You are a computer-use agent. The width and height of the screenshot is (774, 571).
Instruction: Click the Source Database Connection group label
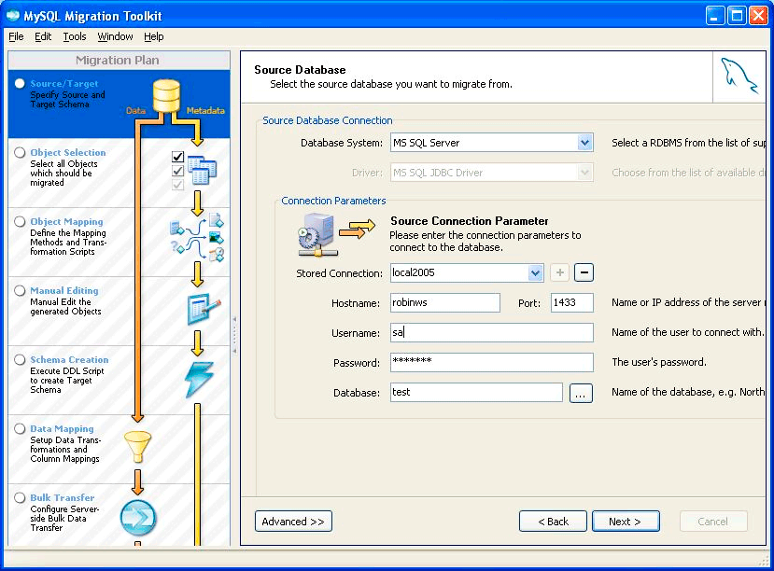(328, 120)
